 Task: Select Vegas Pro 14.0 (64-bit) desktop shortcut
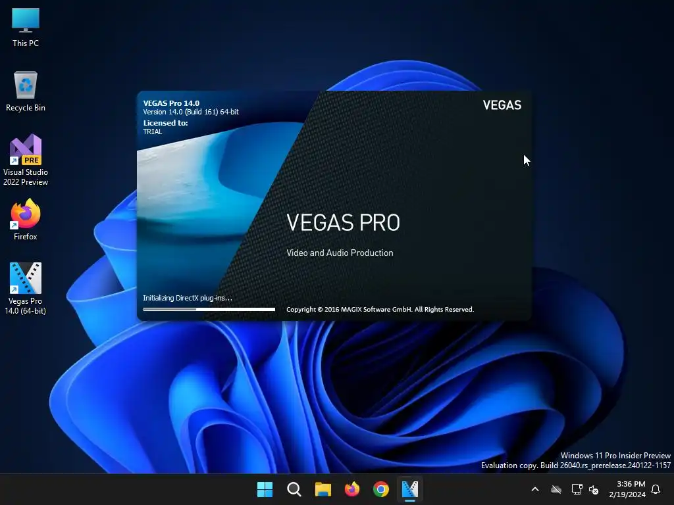tap(26, 289)
